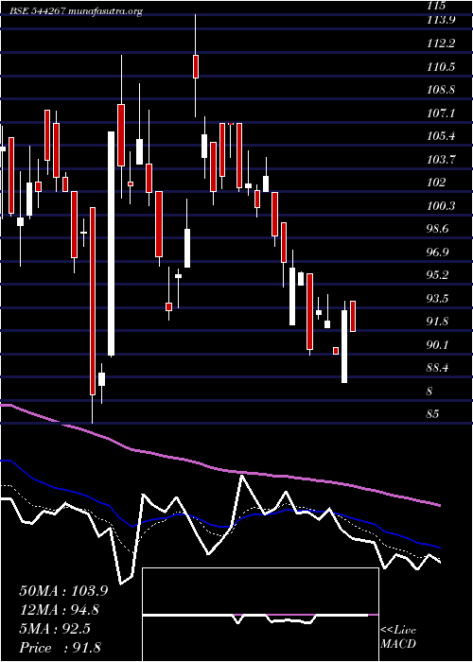
Task: Click the 85 price axis label
Action: 433,414
